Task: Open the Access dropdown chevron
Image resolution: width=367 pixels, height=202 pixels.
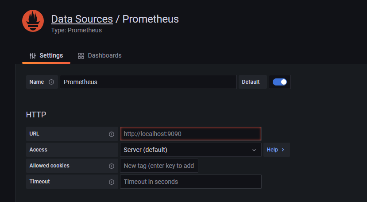Action: [254, 150]
